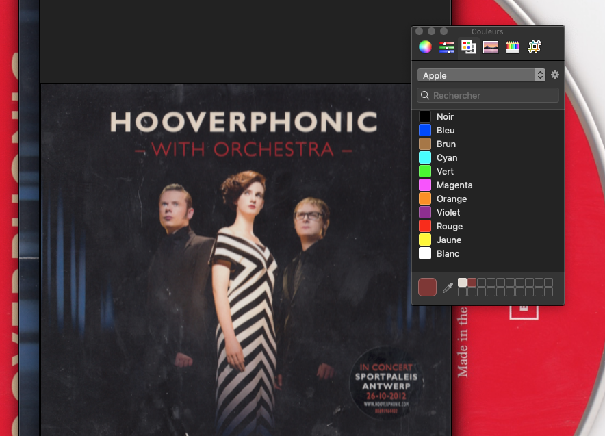Click the Couleurs window zoom button
This screenshot has width=605, height=436.
pyautogui.click(x=444, y=31)
